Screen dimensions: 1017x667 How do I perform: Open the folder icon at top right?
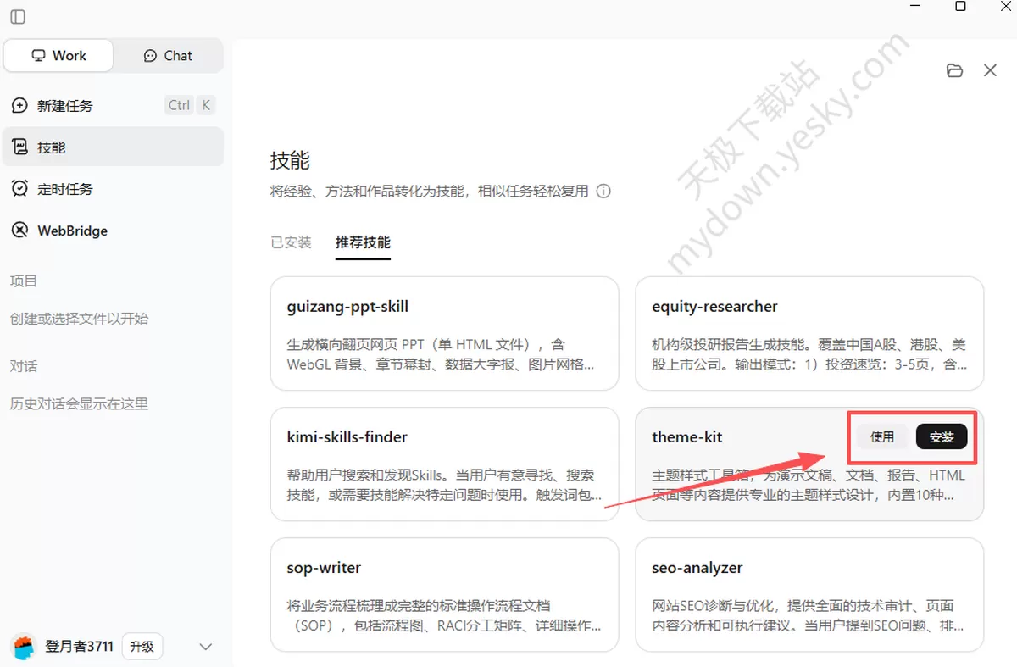(955, 70)
